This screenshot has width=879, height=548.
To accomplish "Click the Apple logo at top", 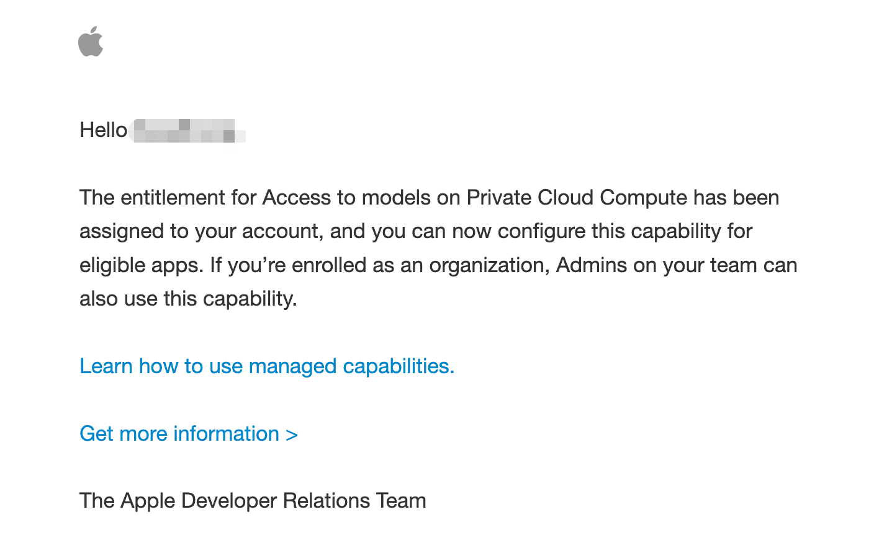I will pyautogui.click(x=91, y=42).
